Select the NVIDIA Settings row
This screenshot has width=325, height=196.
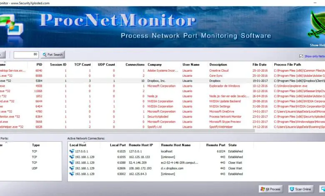tap(162, 106)
